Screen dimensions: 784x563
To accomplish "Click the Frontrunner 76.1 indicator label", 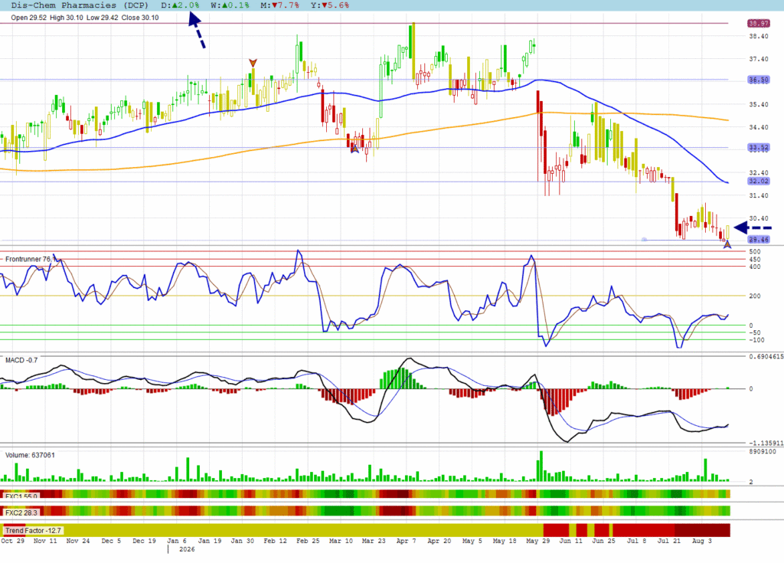I will click(x=29, y=259).
